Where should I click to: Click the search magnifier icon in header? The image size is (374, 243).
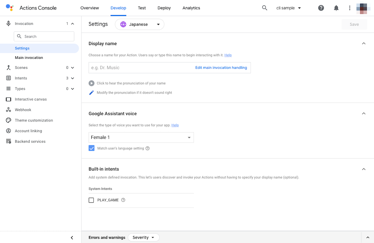pos(265,8)
